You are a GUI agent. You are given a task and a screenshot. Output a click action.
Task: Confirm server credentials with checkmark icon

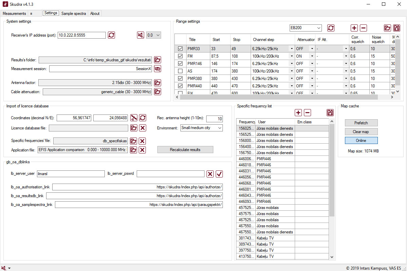tap(219, 174)
